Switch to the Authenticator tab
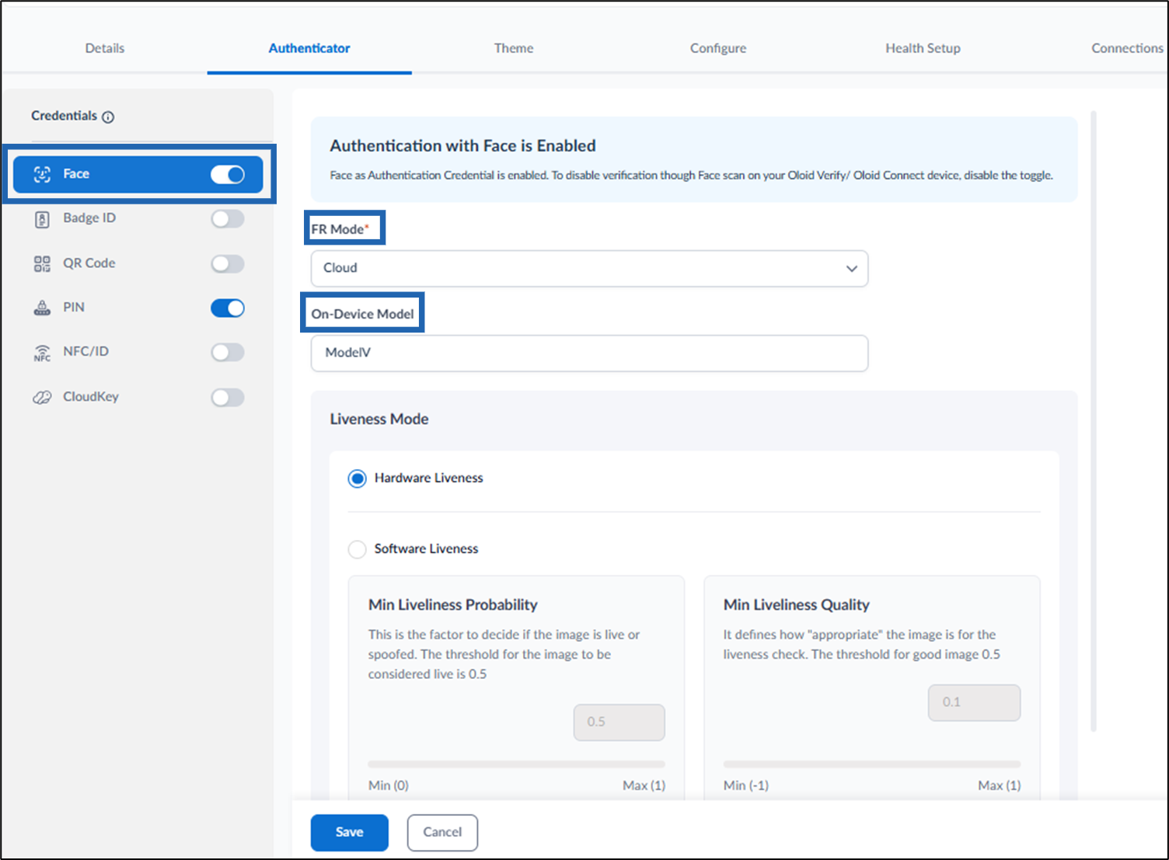The width and height of the screenshot is (1169, 860). (x=309, y=48)
